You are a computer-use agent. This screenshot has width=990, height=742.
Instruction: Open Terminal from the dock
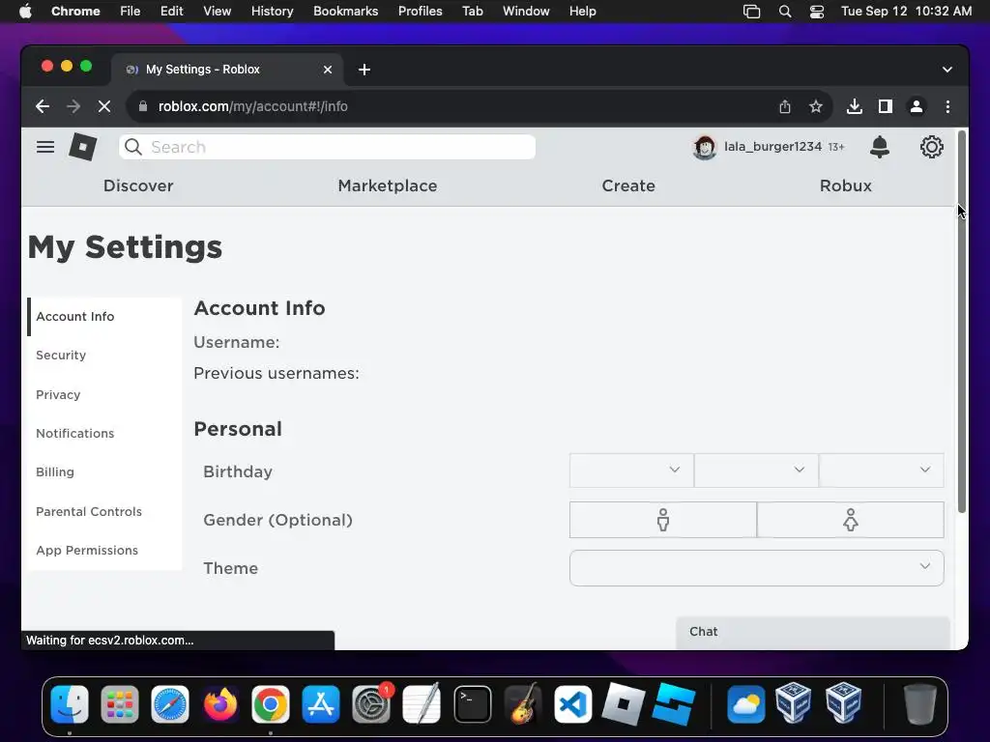click(472, 704)
